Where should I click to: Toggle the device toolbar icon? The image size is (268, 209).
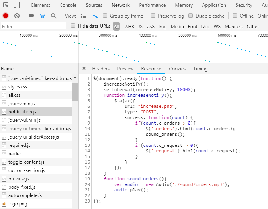pos(16,5)
